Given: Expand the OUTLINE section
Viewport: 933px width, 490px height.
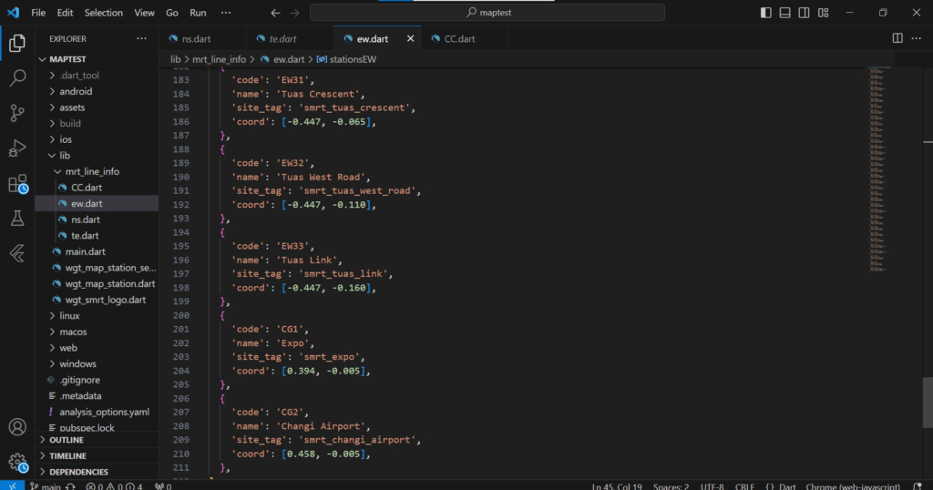Looking at the screenshot, I should (x=67, y=440).
